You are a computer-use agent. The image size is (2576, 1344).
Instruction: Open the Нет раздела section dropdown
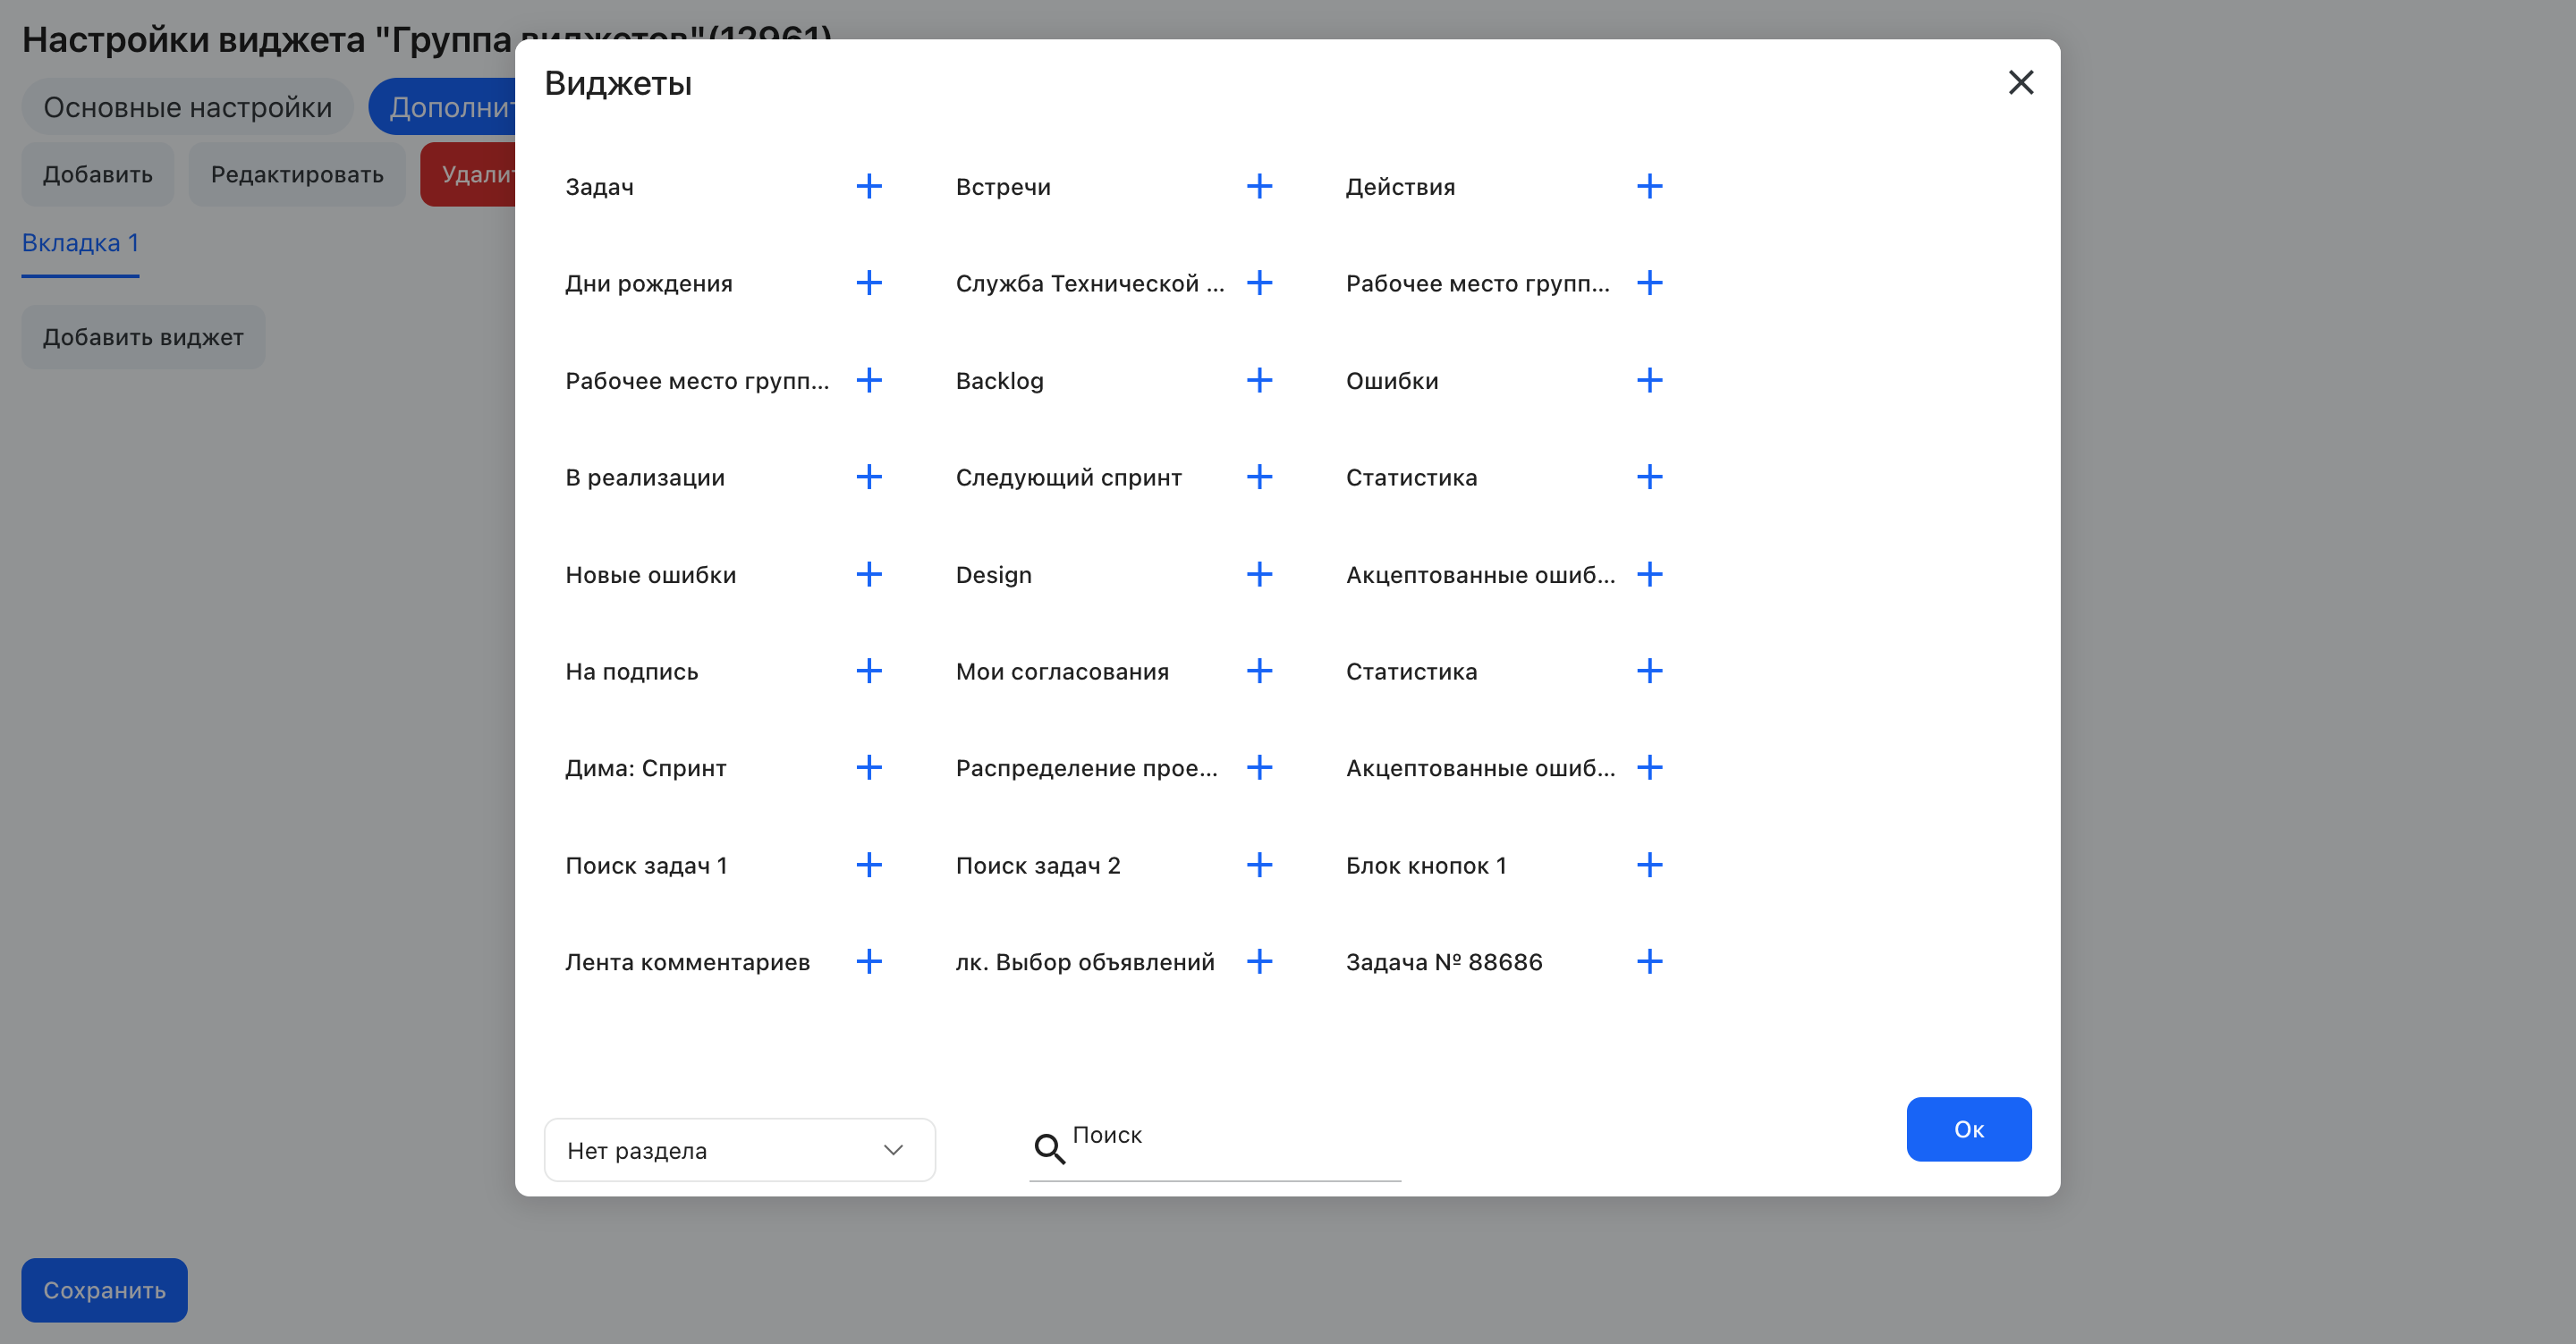coord(739,1150)
